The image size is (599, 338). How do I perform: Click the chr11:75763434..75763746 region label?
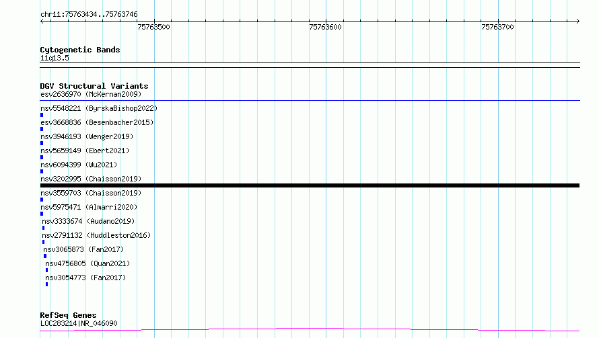coord(89,14)
